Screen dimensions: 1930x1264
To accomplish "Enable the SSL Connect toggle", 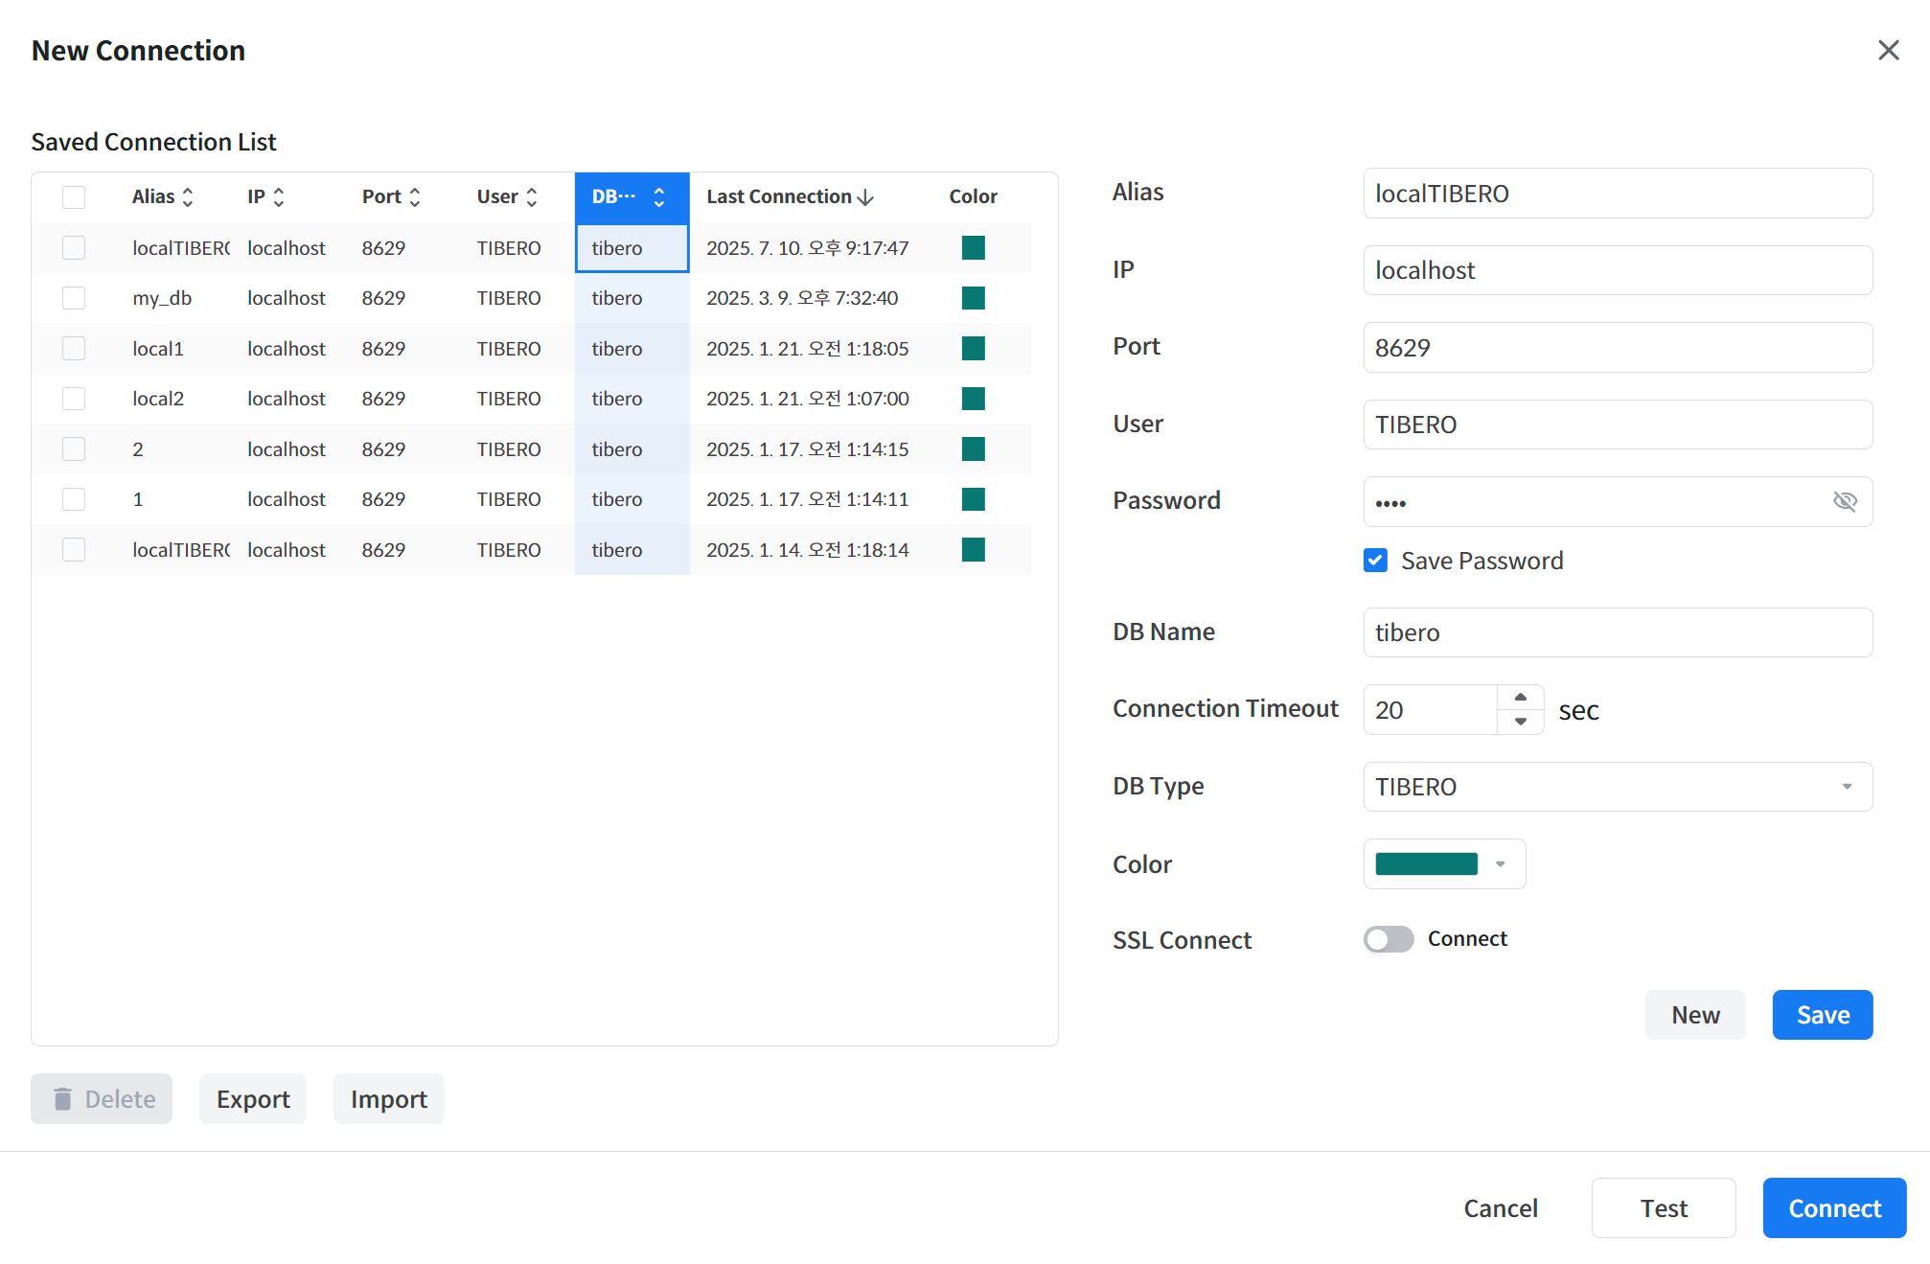I will click(1389, 939).
